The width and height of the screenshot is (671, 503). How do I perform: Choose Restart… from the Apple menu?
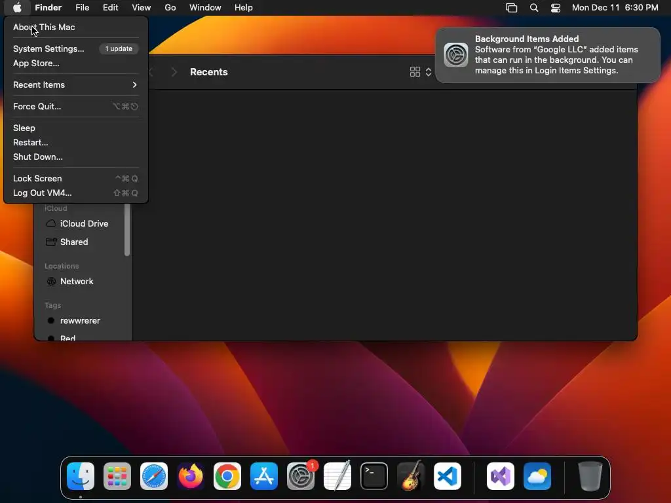click(76, 142)
